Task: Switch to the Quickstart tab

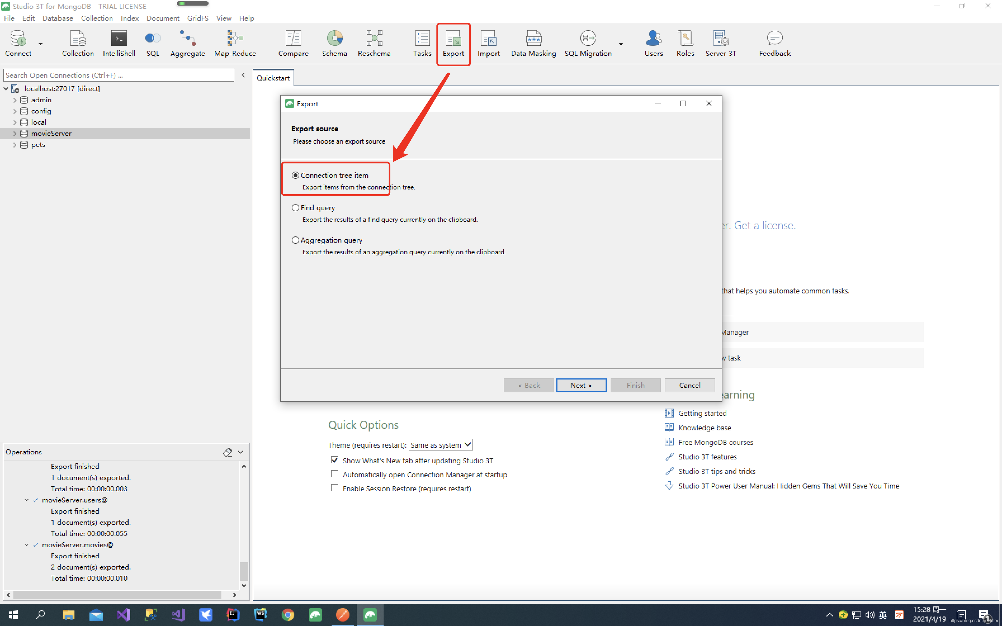Action: (x=273, y=78)
